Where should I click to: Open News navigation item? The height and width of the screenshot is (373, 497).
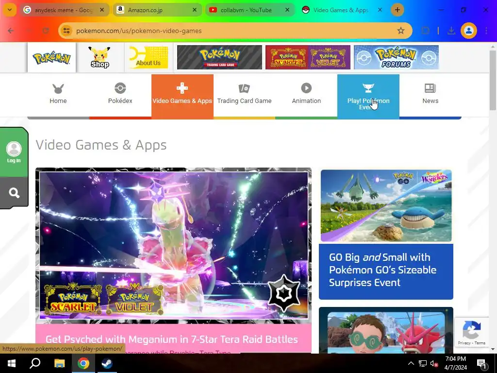(430, 96)
